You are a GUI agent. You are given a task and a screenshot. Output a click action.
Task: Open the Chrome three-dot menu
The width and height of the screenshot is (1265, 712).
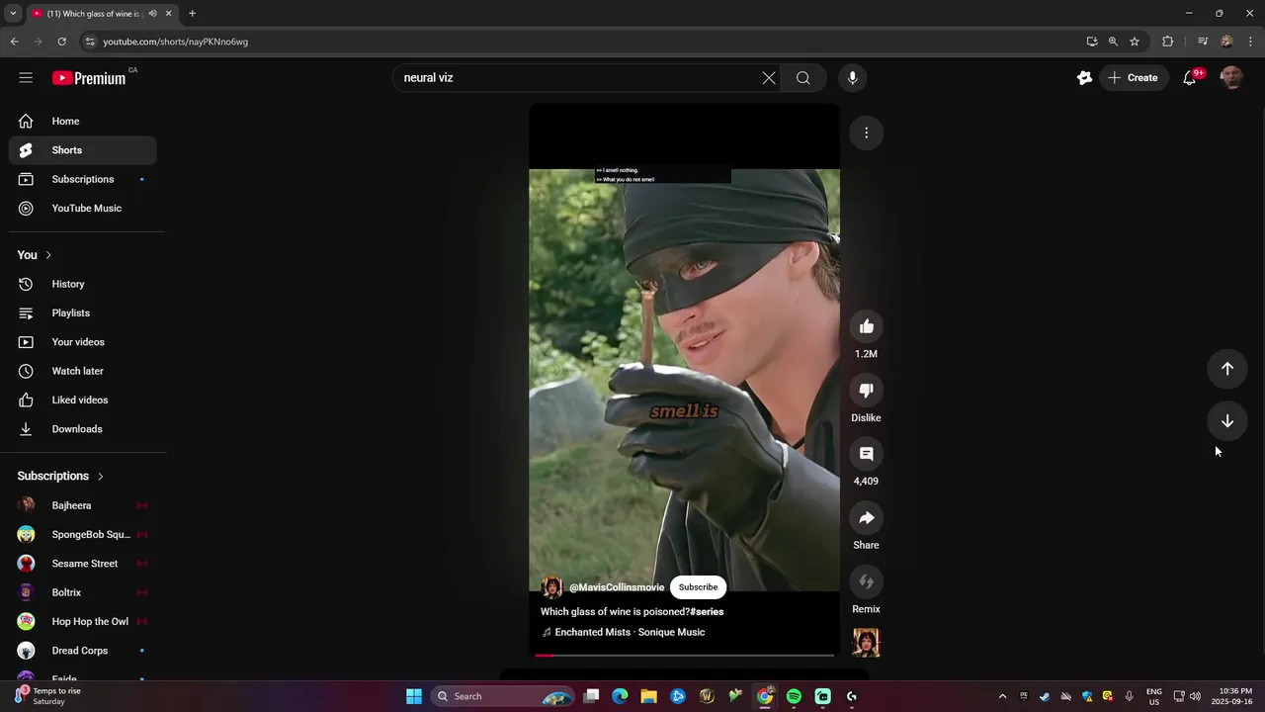[x=1250, y=42]
